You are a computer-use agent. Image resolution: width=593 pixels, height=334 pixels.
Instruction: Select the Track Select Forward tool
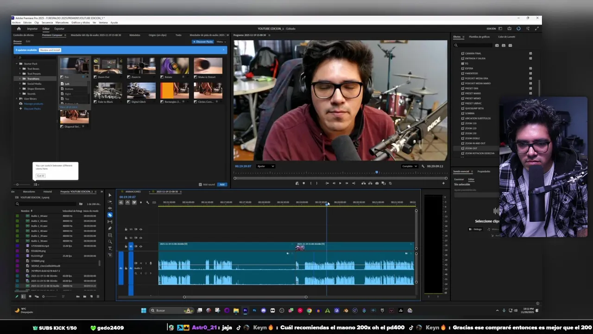[x=110, y=201]
